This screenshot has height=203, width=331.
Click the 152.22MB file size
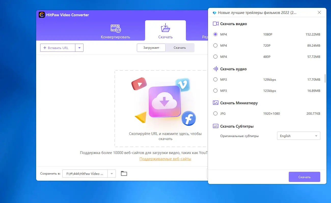pos(313,34)
